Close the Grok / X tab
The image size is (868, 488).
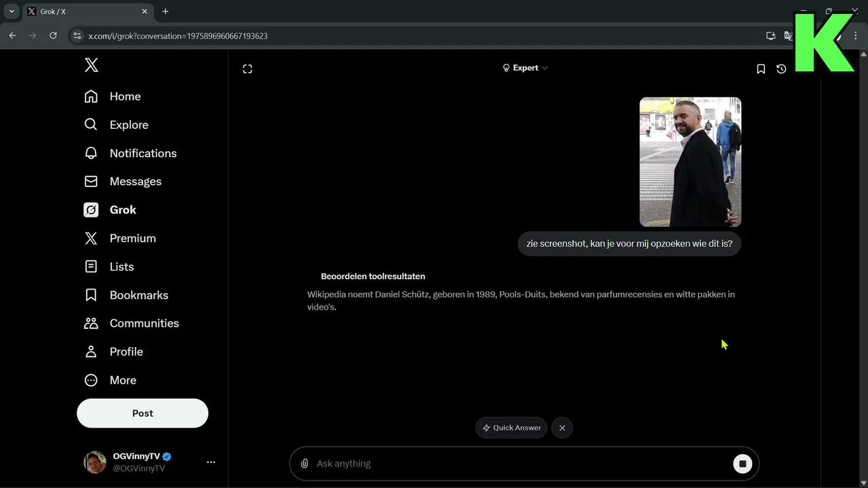click(x=144, y=12)
